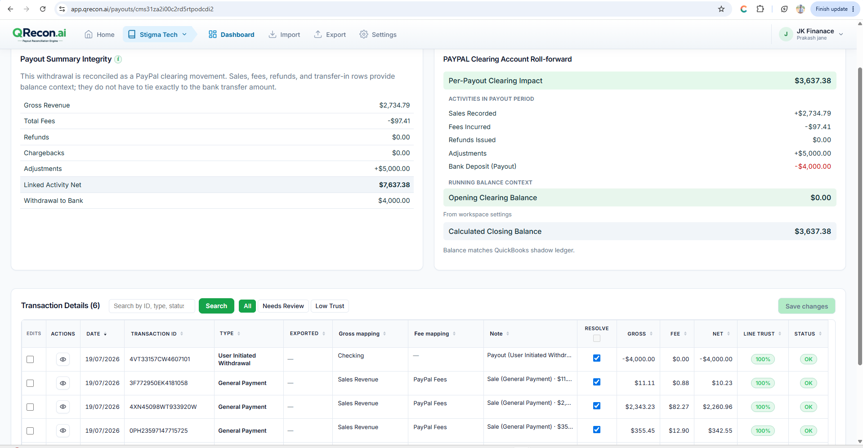The width and height of the screenshot is (863, 448).
Task: Sort table by Gross mapping column
Action: click(x=362, y=334)
